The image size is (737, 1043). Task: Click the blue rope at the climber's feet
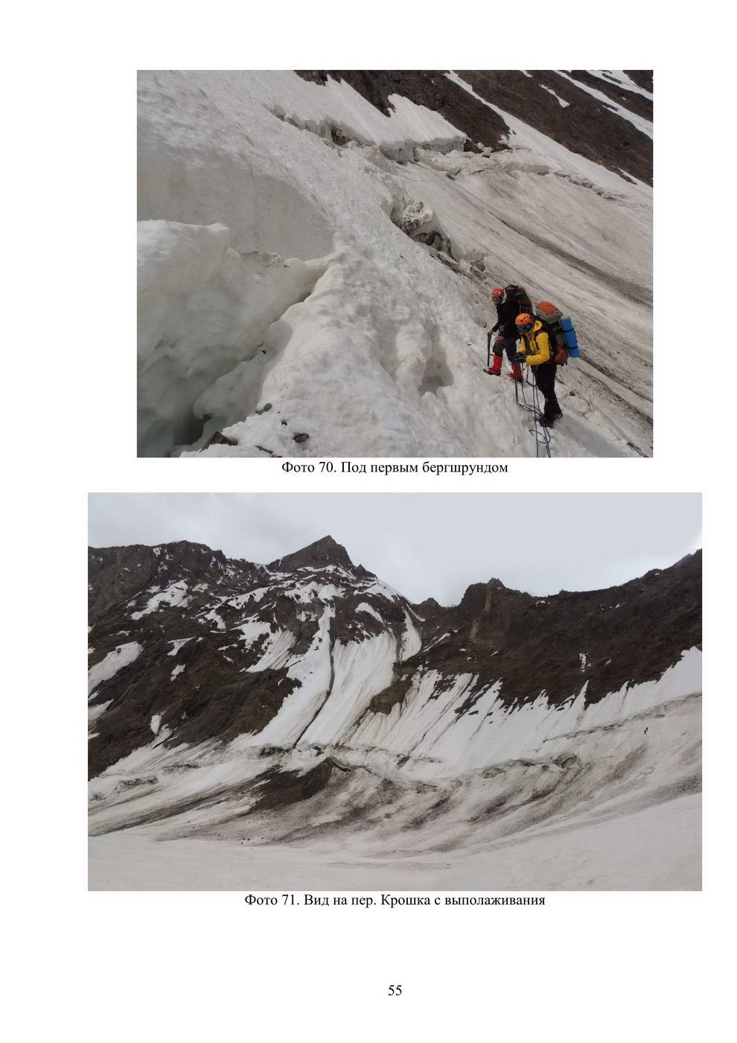pyautogui.click(x=536, y=417)
